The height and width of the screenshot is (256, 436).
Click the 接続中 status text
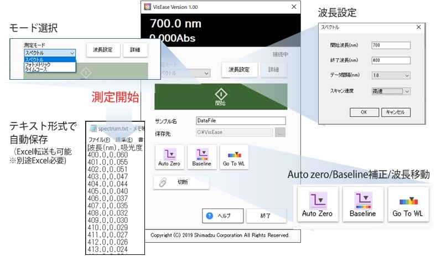click(281, 55)
